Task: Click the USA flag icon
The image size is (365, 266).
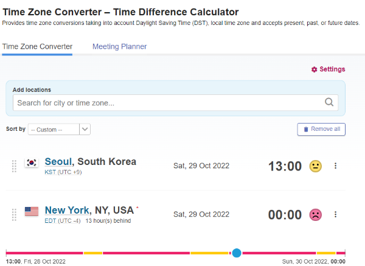Action: pos(32,211)
